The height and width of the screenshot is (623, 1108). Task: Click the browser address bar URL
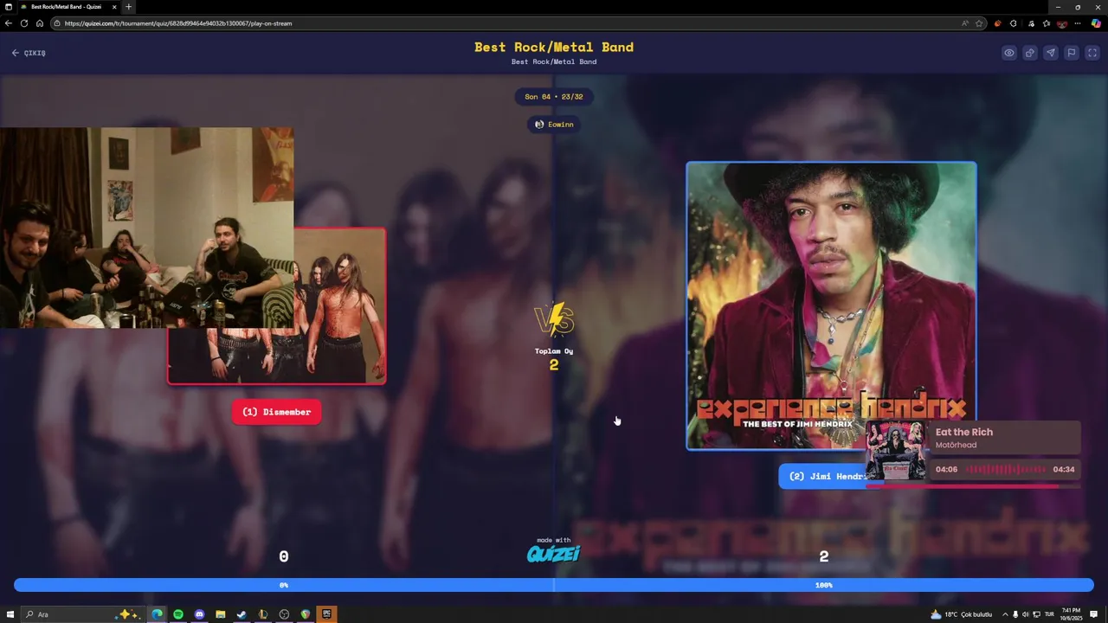[x=177, y=23]
